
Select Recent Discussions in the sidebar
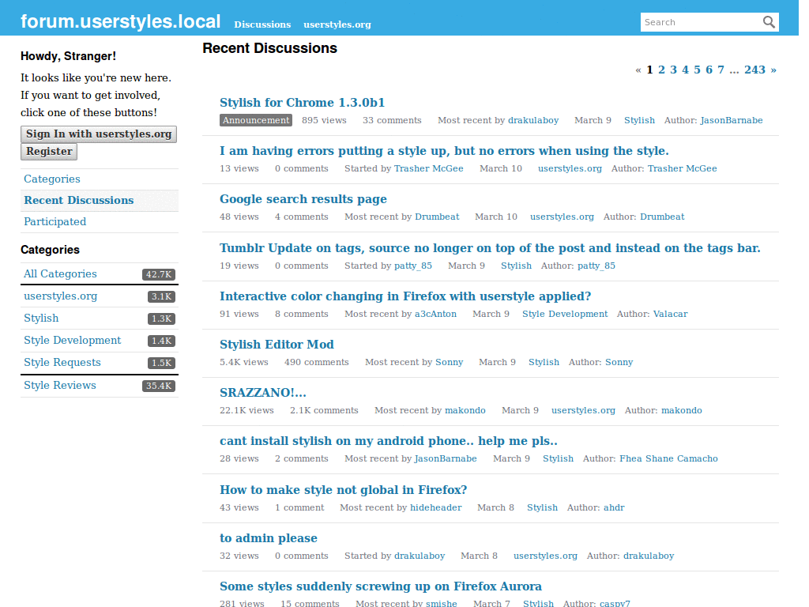78,200
